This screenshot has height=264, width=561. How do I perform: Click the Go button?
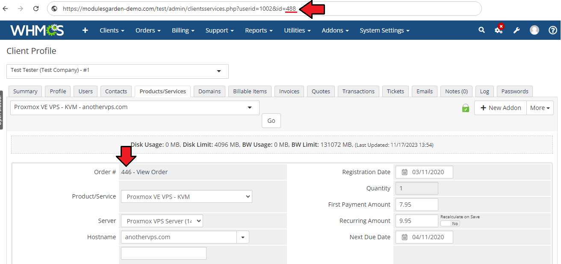pos(271,121)
